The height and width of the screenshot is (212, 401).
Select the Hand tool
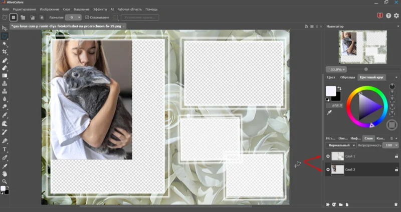click(5, 173)
